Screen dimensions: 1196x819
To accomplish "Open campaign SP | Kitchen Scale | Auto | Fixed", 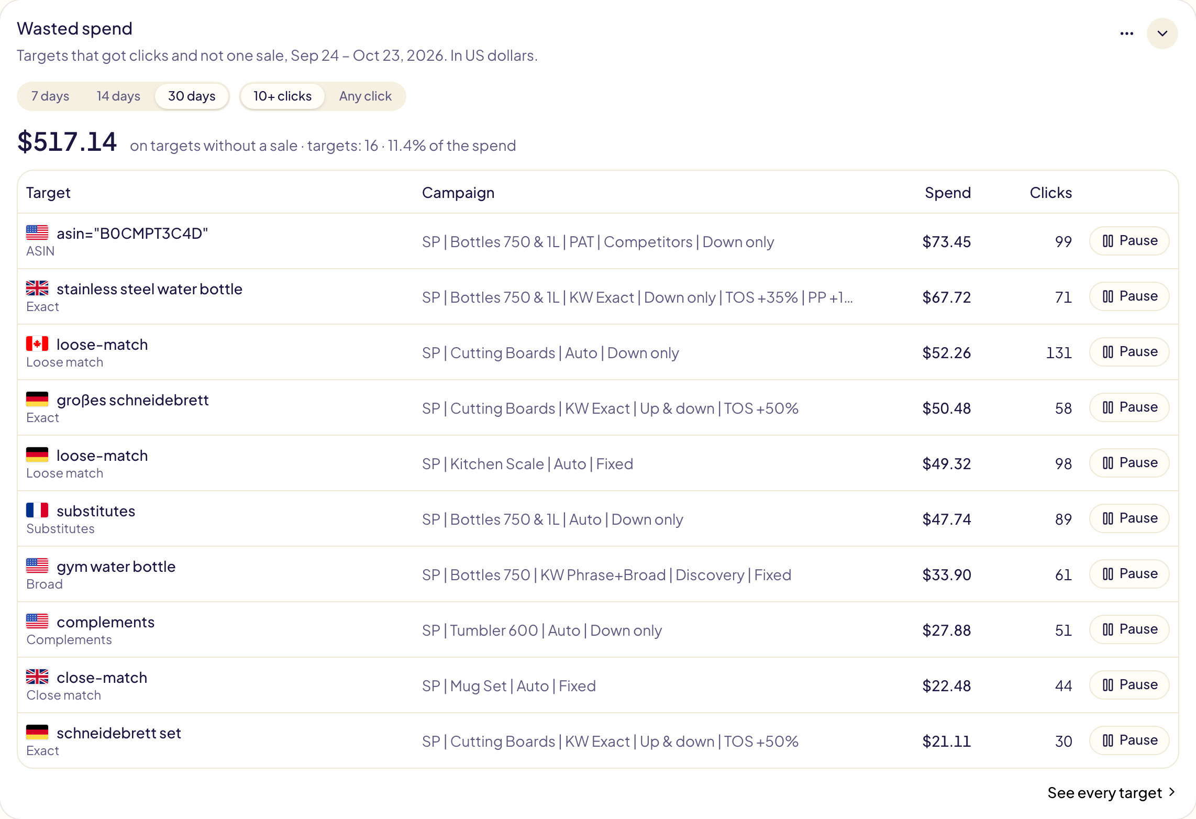I will click(x=528, y=464).
